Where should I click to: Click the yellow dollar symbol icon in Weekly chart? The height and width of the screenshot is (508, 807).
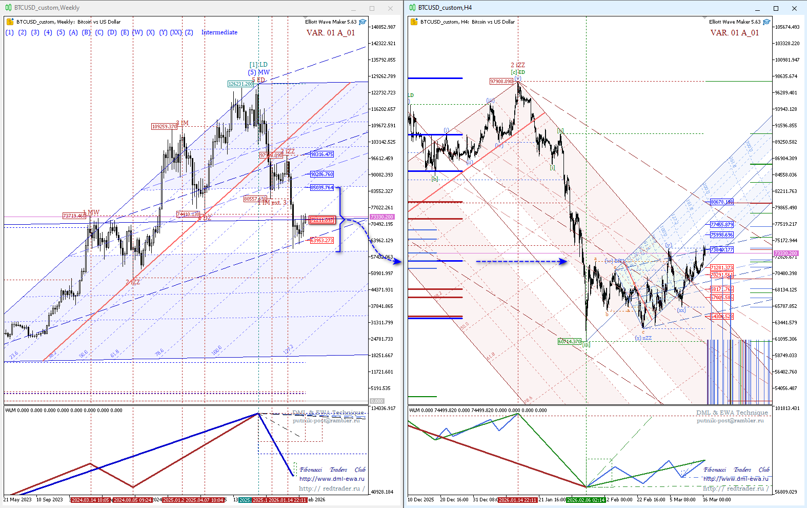click(10, 22)
